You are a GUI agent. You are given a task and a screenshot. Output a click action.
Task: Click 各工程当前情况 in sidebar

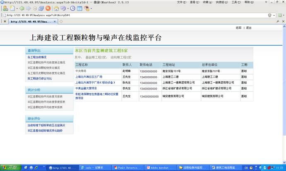point(37,57)
